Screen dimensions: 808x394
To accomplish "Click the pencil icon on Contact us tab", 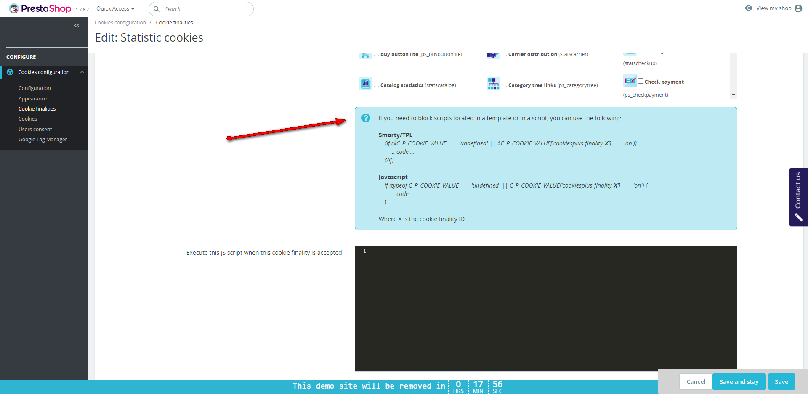I will [x=798, y=217].
